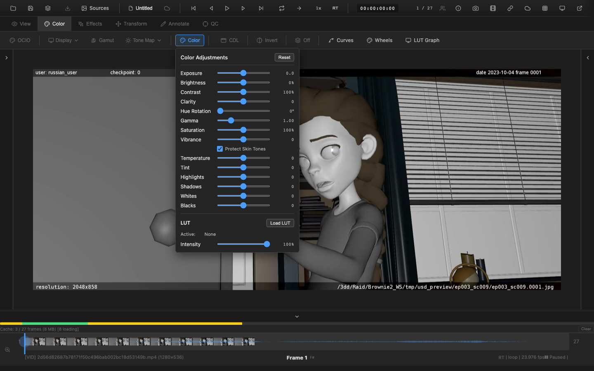Enable loop playback mode
The width and height of the screenshot is (594, 371).
pyautogui.click(x=282, y=8)
